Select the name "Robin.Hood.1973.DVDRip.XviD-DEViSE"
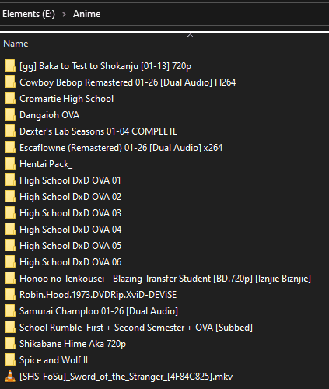The height and width of the screenshot is (389, 329). [98, 295]
